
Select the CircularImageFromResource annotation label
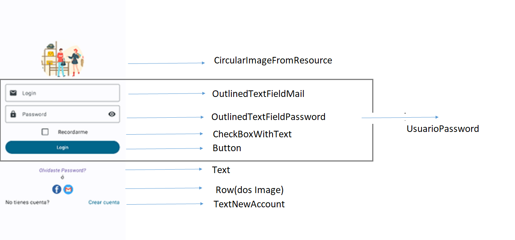tap(273, 60)
